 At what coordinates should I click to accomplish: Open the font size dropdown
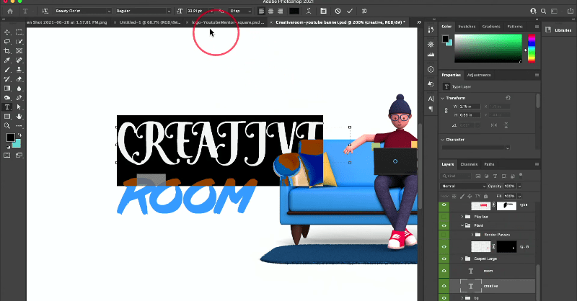click(x=211, y=11)
